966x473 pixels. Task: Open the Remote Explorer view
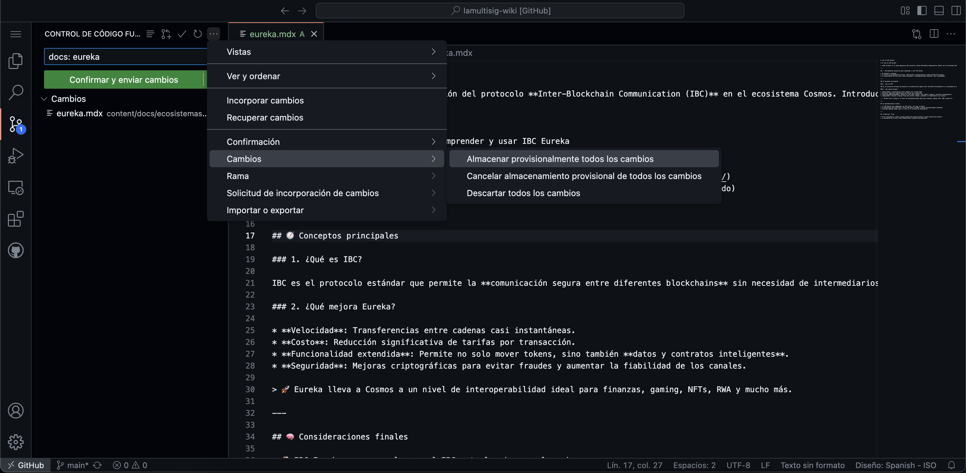[15, 188]
